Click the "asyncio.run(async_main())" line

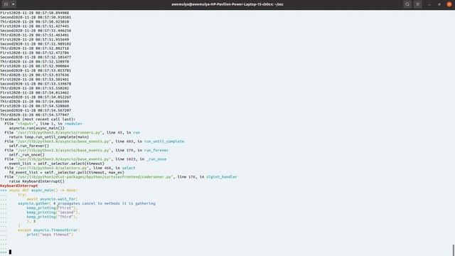[x=36, y=128]
